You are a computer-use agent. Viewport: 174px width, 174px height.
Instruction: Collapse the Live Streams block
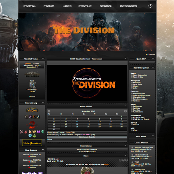(x=43, y=149)
